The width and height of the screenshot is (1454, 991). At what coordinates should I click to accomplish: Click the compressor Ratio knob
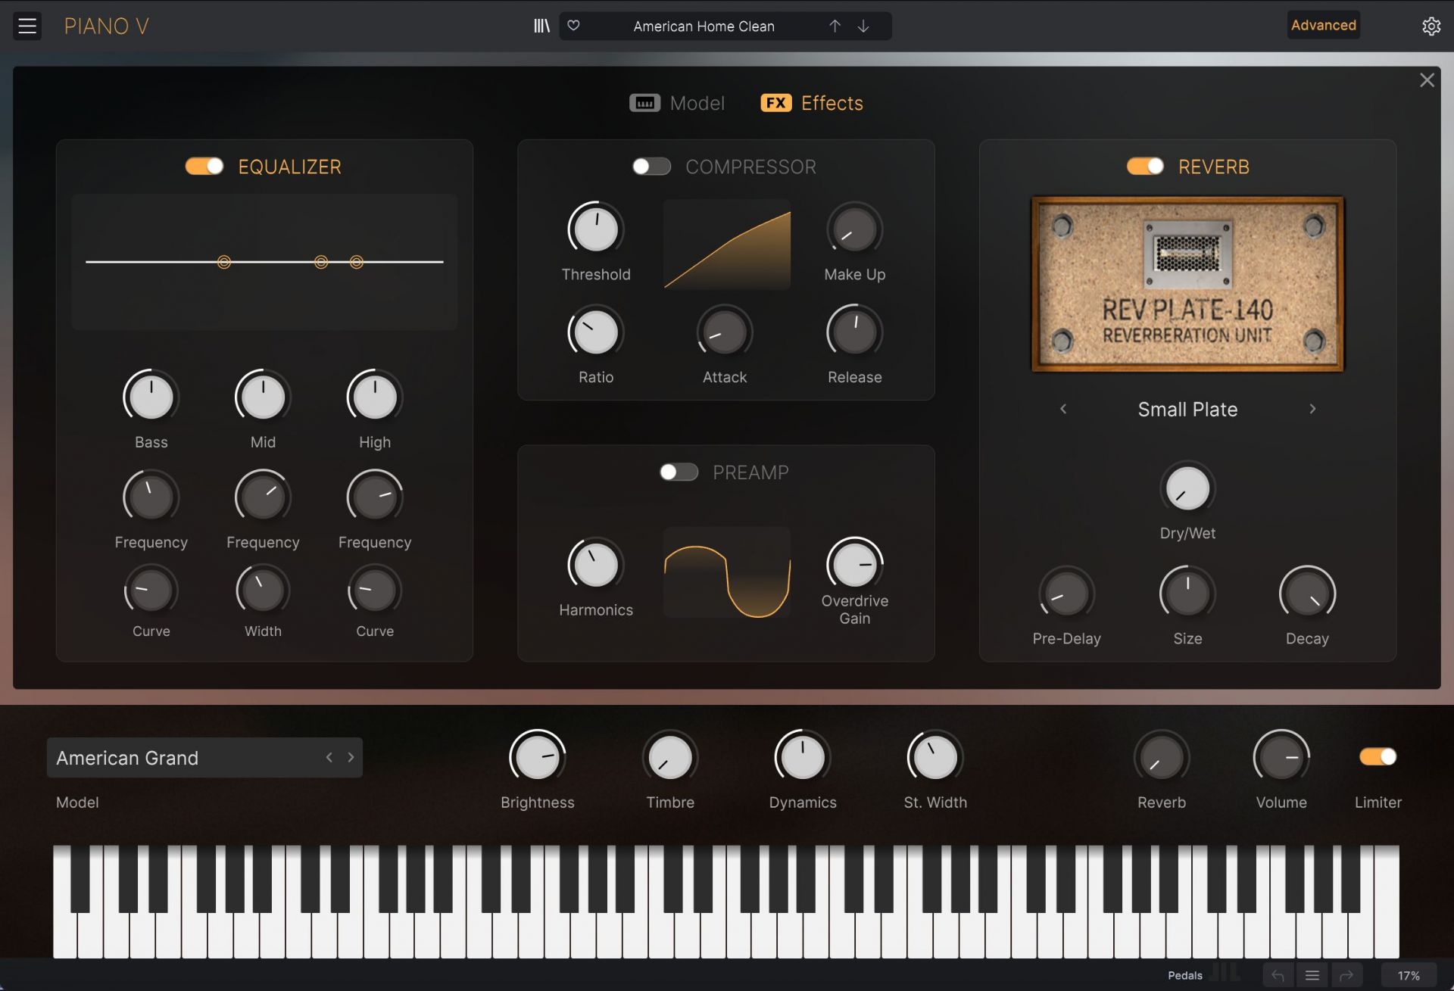point(596,332)
